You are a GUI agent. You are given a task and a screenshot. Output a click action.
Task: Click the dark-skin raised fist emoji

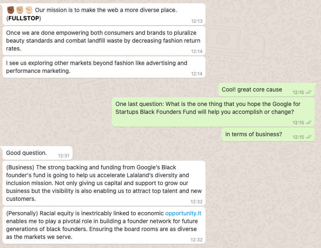(x=11, y=10)
